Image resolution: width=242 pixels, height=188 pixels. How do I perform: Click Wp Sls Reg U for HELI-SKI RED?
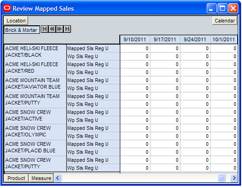(93, 72)
